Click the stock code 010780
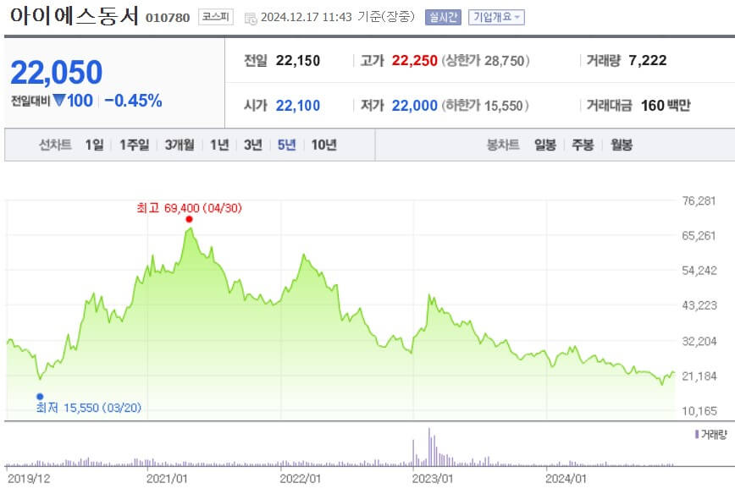The height and width of the screenshot is (494, 735). 168,18
